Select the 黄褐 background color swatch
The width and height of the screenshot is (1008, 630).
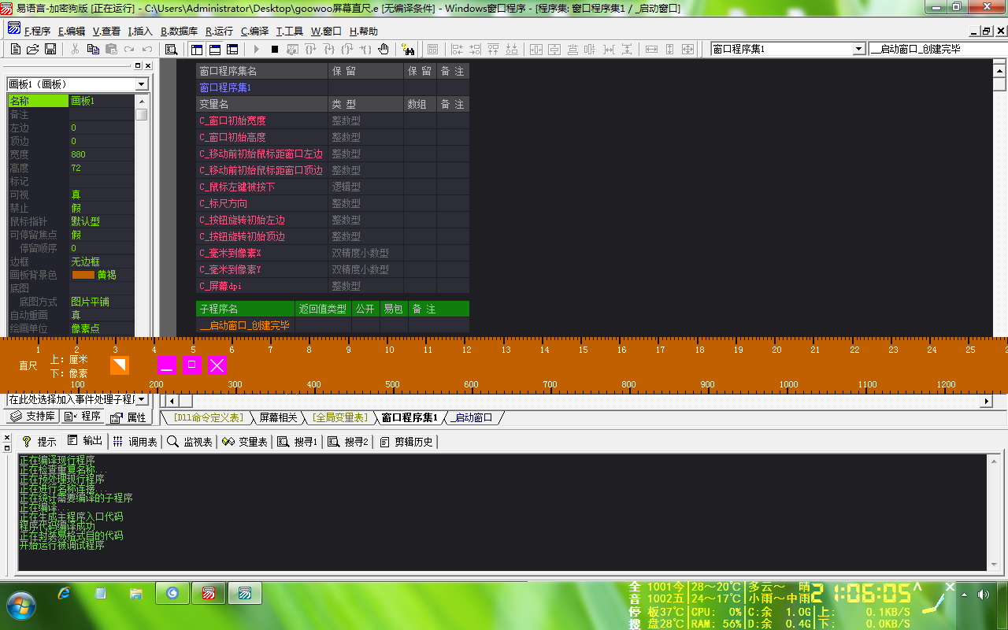click(83, 275)
